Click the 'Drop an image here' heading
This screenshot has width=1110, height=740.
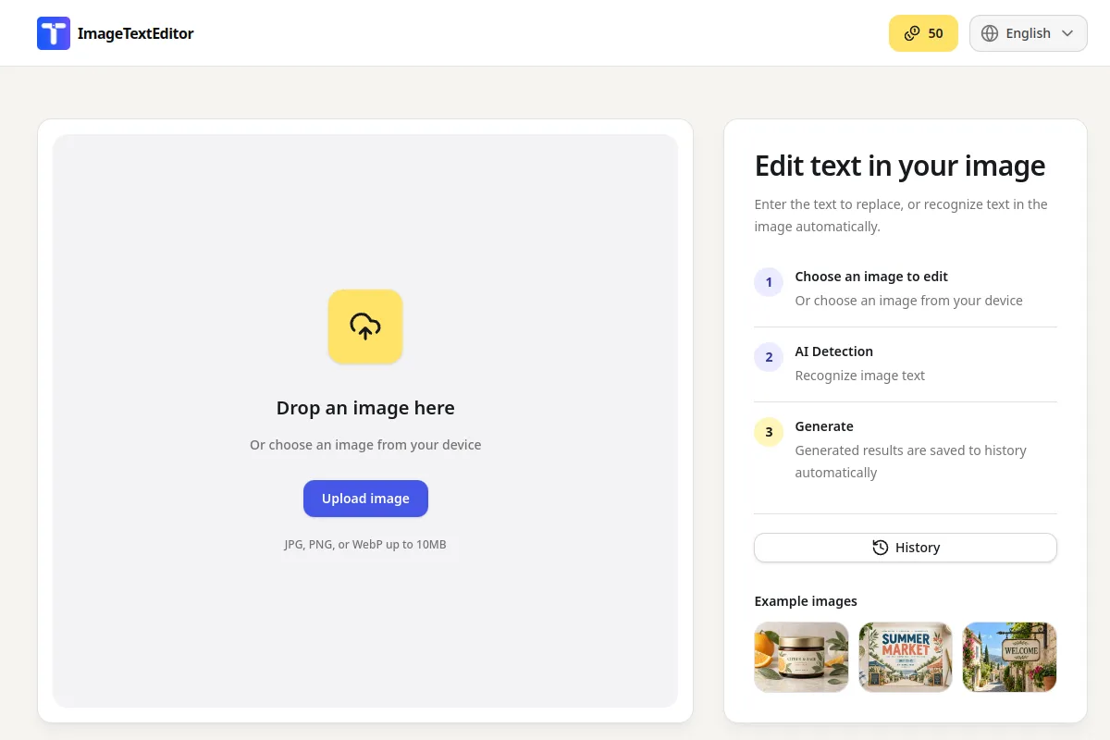(x=365, y=408)
